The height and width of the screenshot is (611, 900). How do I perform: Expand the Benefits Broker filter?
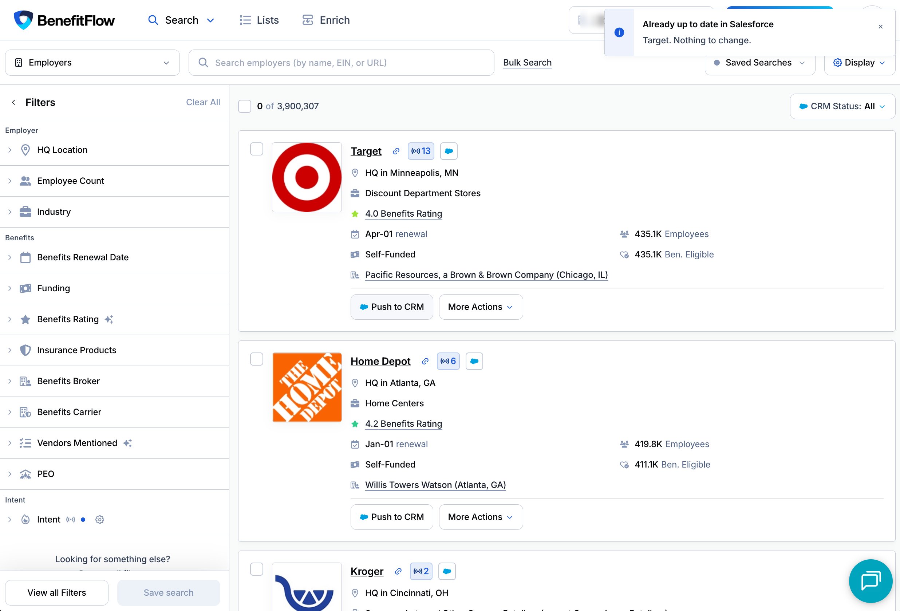point(114,381)
